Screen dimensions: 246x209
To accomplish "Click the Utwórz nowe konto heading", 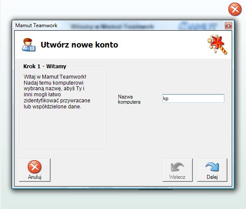I will coord(80,45).
